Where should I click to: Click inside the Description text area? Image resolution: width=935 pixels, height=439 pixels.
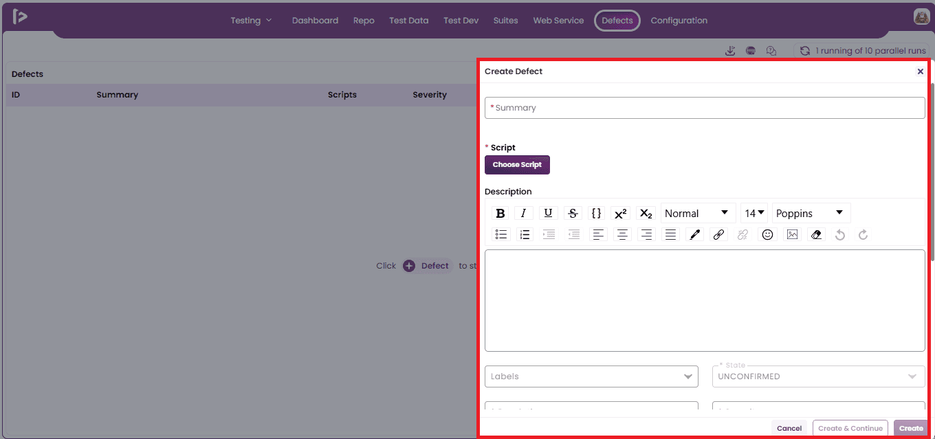[x=705, y=300]
